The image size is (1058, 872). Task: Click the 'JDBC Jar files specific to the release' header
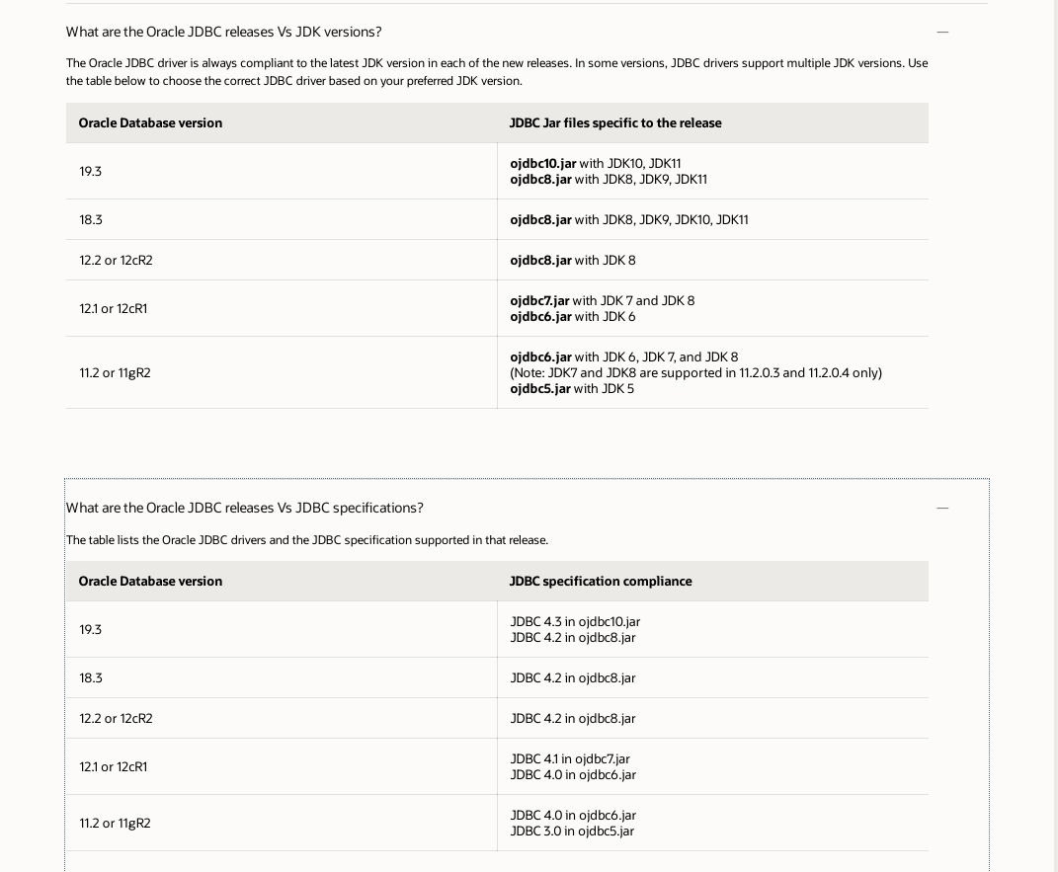615,122
